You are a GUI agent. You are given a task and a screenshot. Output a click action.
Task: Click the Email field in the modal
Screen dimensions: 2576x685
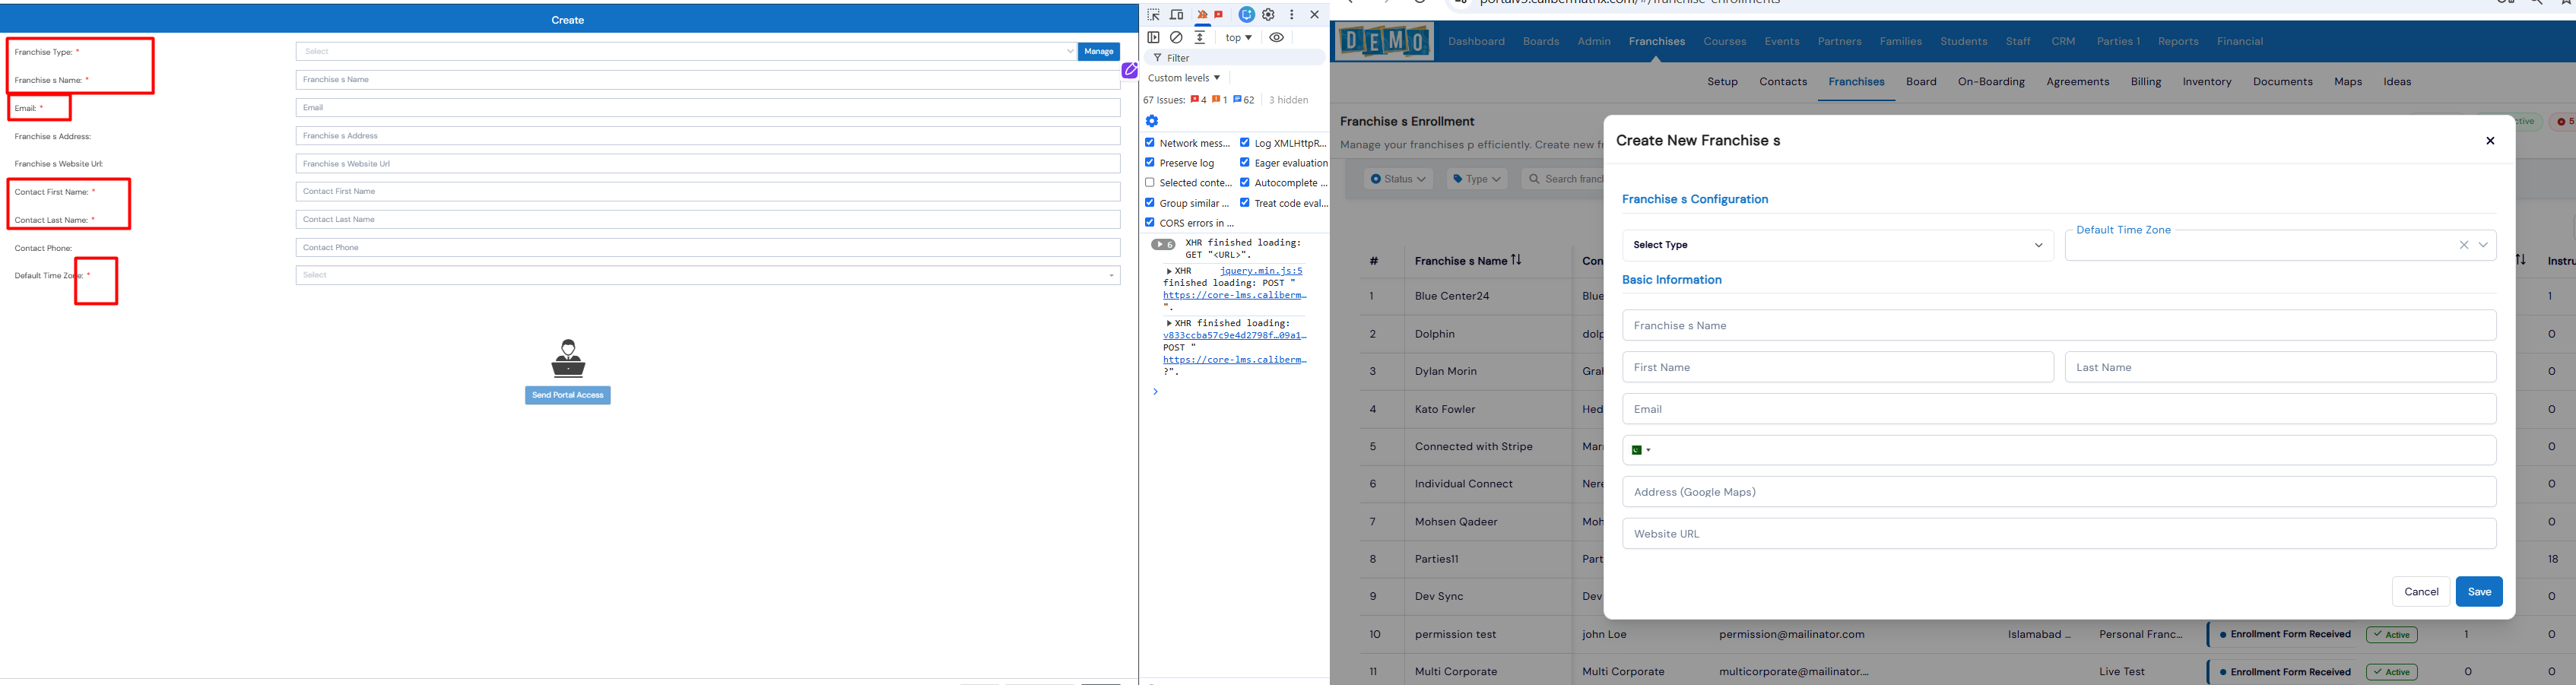click(2059, 409)
